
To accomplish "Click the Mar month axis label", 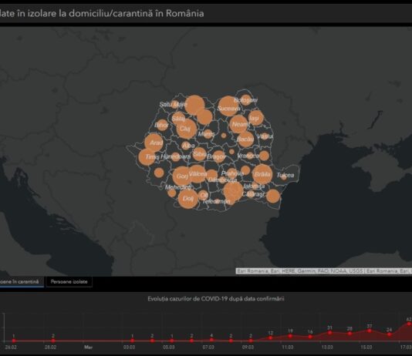I will (88, 347).
